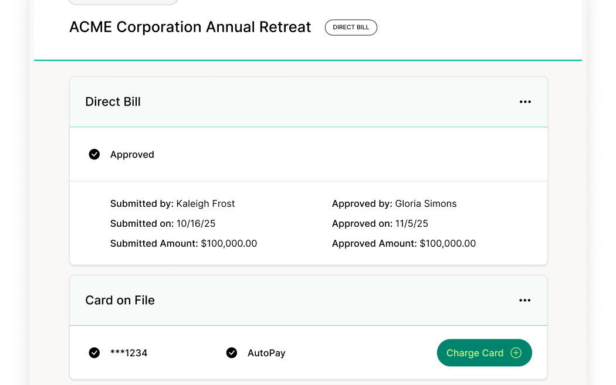Click the Approved on date 11/5/25
The height and width of the screenshot is (385, 616).
412,224
